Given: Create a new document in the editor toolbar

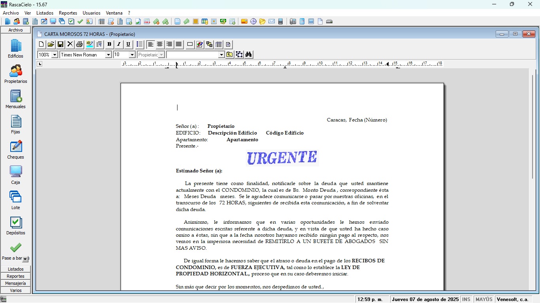Looking at the screenshot, I should (x=42, y=44).
